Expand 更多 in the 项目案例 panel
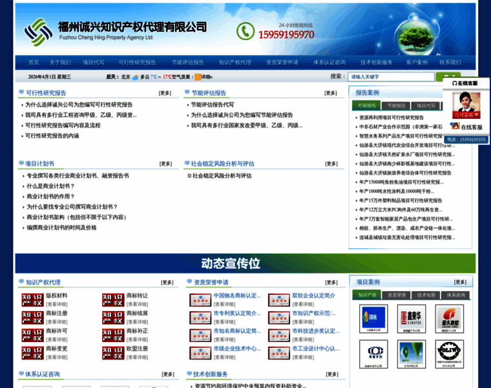This screenshot has width=491, height=388. (460, 282)
